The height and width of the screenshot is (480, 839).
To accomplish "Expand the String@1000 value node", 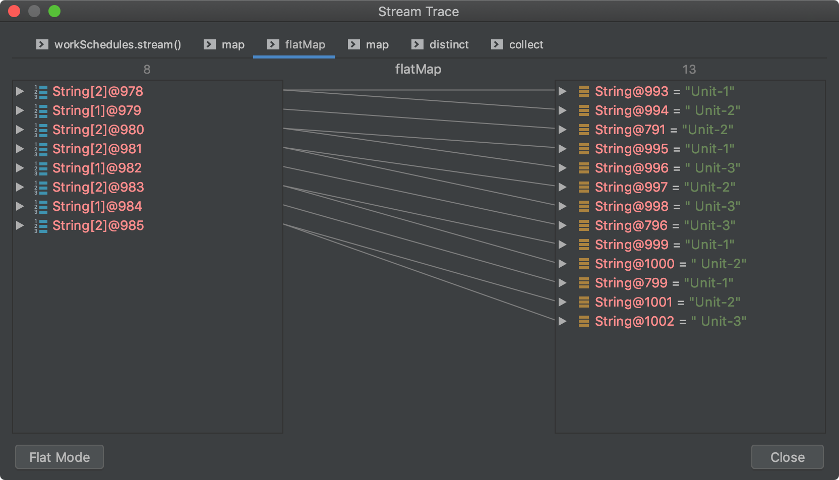I will tap(563, 264).
